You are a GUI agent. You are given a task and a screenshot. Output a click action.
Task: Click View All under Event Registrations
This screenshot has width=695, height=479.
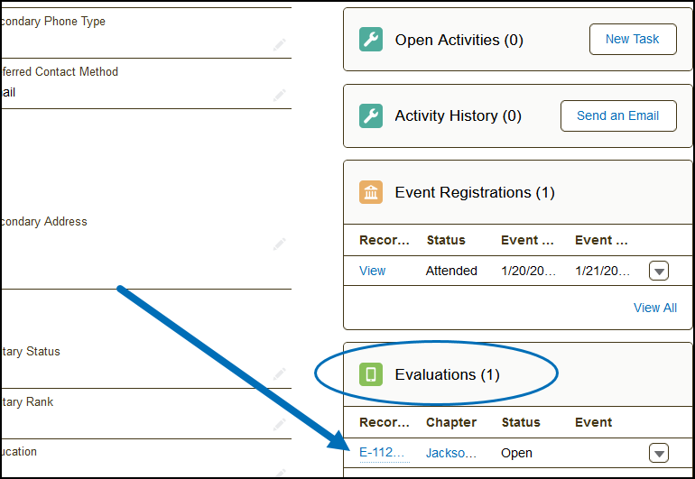(x=654, y=308)
